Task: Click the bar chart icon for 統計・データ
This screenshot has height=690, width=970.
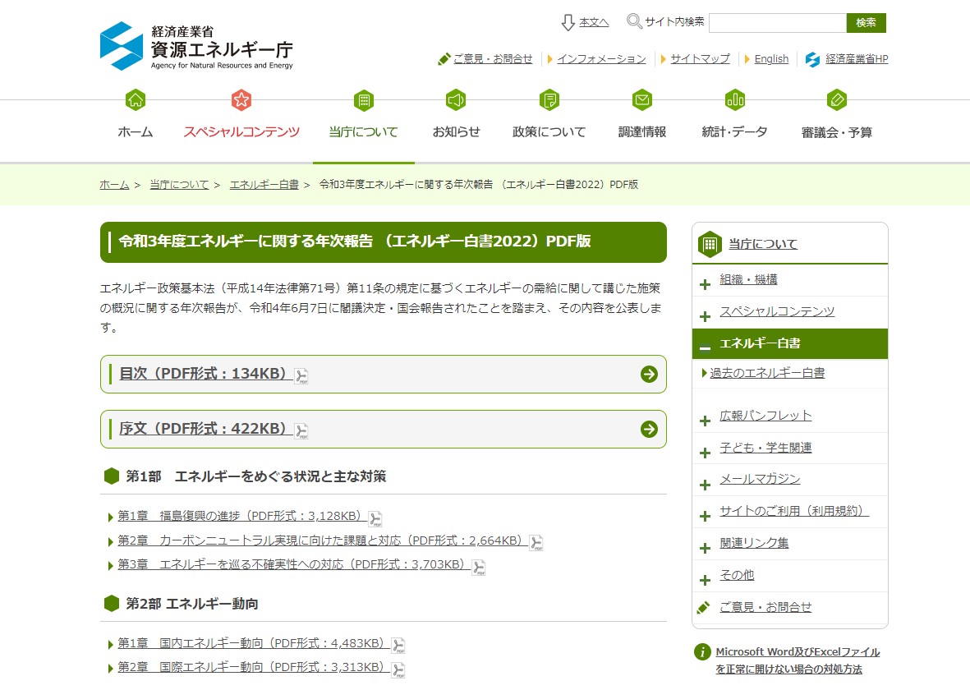Action: [734, 100]
